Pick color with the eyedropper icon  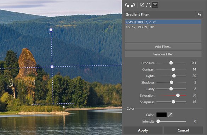[x=170, y=115]
